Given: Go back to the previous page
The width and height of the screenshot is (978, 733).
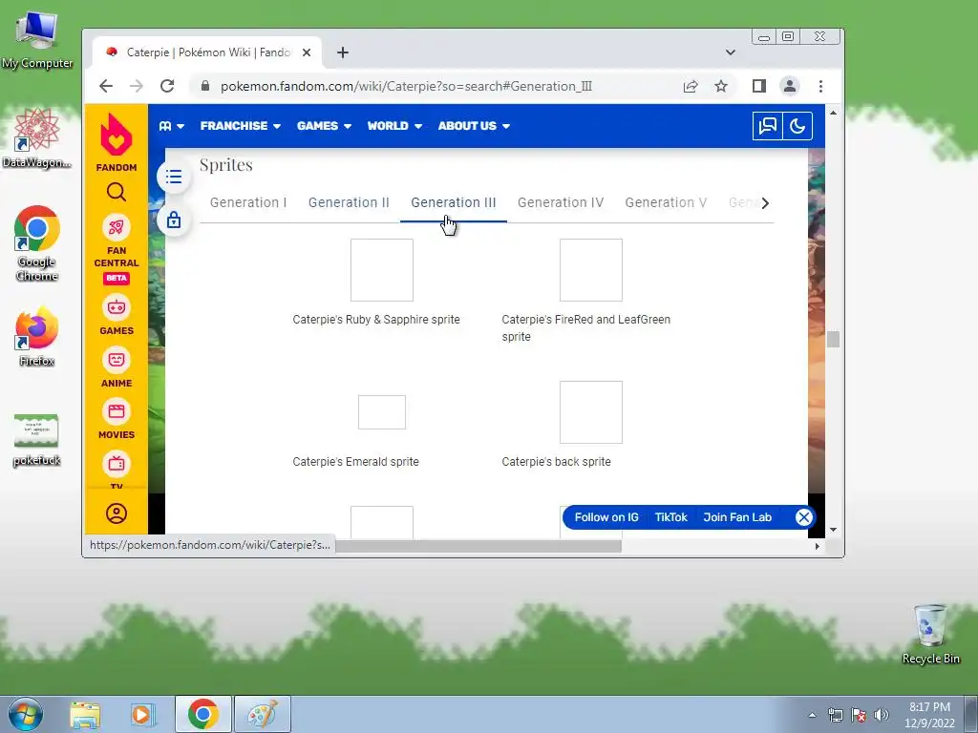Looking at the screenshot, I should click(106, 86).
